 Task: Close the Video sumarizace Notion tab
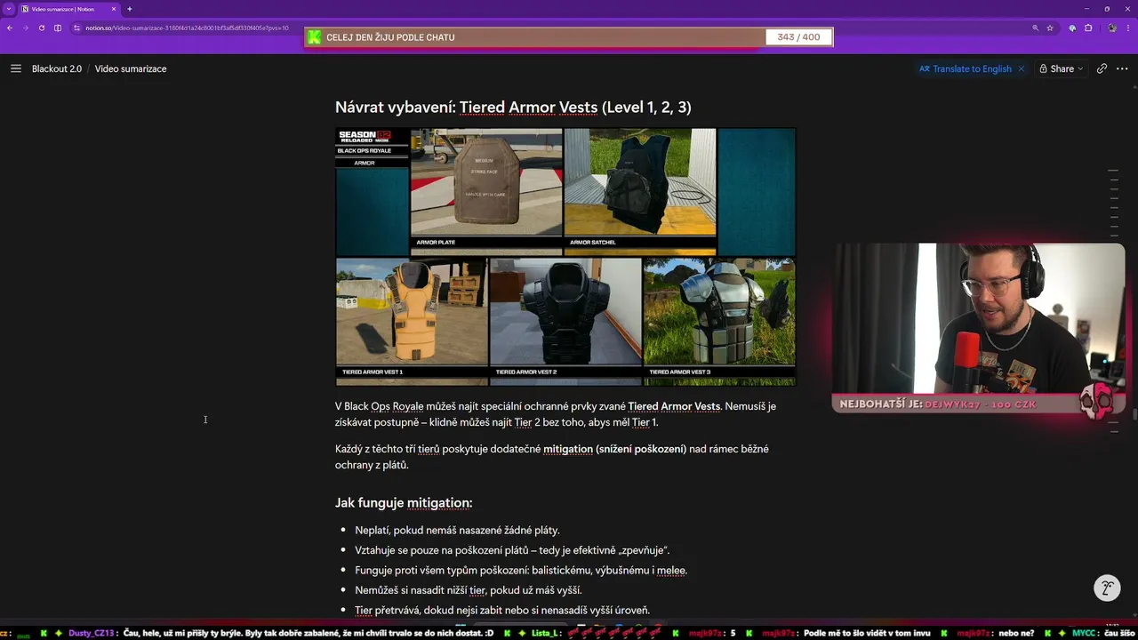click(x=113, y=9)
